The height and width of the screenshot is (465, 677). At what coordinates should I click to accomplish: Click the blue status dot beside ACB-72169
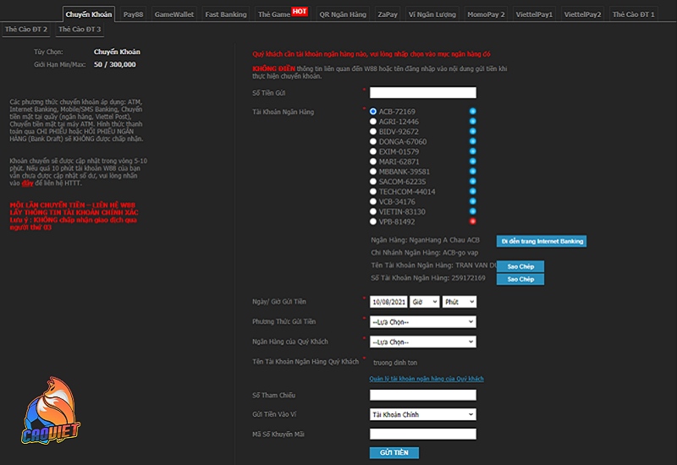point(473,112)
